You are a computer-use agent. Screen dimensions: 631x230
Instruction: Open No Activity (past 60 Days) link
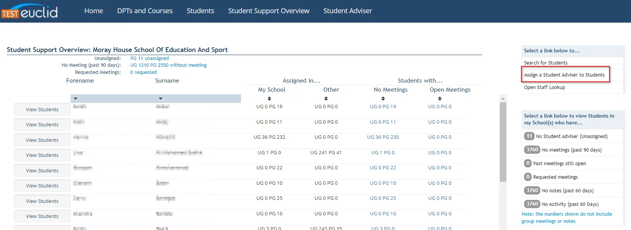pyautogui.click(x=570, y=204)
